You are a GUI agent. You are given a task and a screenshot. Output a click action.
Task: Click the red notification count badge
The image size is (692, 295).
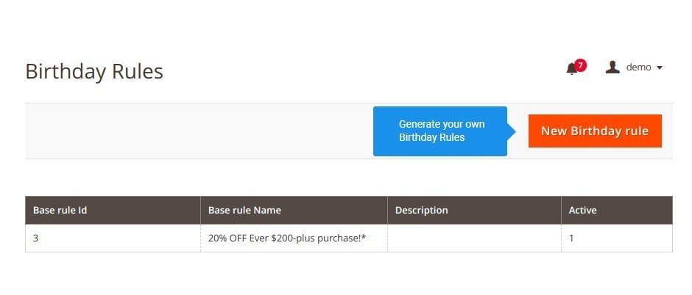581,65
